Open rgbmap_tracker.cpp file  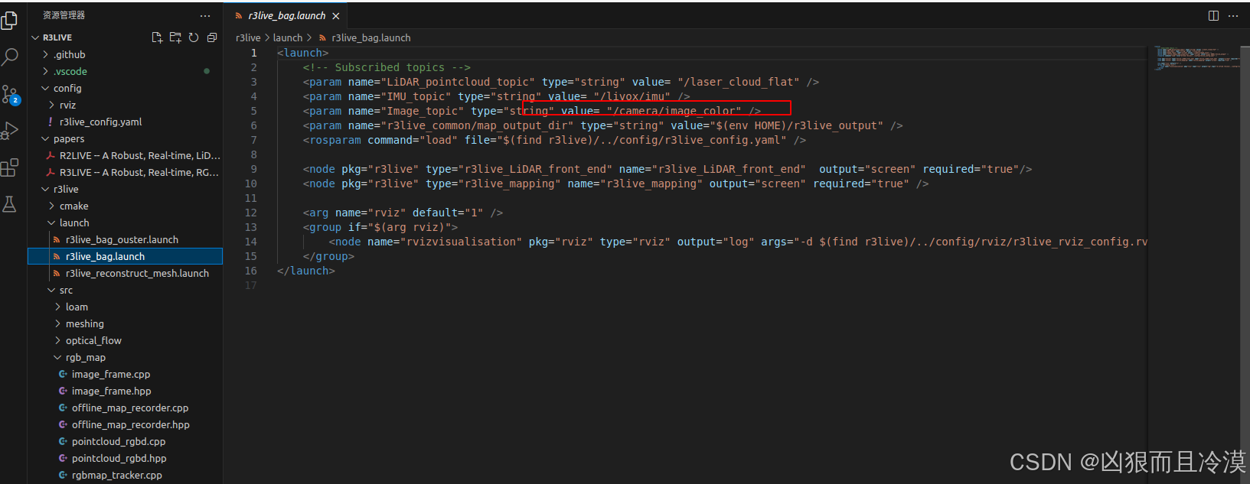pos(125,475)
